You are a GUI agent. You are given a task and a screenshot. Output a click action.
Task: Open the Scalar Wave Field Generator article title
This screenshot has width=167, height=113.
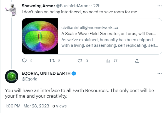pyautogui.click(x=109, y=34)
